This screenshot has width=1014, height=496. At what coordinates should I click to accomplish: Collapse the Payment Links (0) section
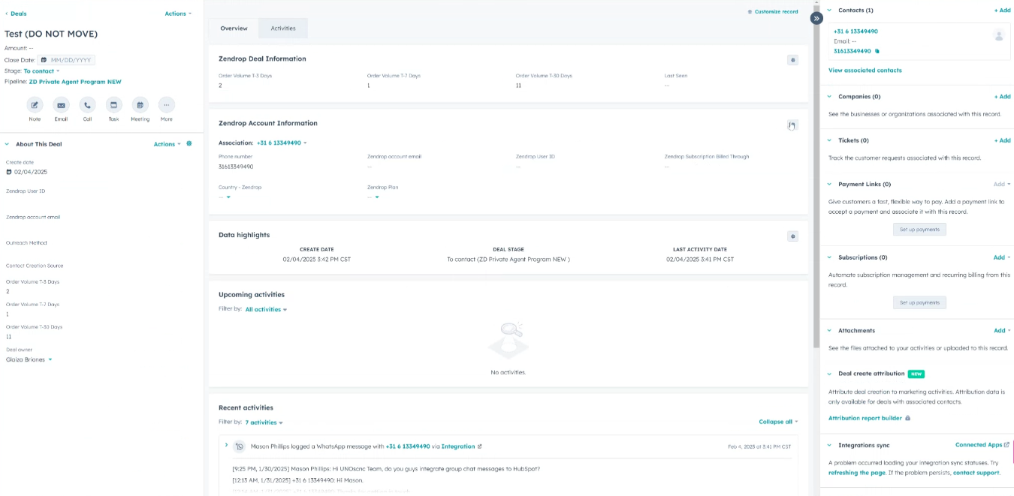point(829,184)
